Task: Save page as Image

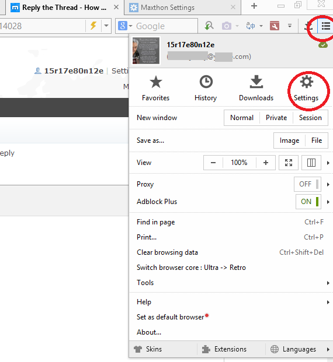Action: tap(289, 140)
